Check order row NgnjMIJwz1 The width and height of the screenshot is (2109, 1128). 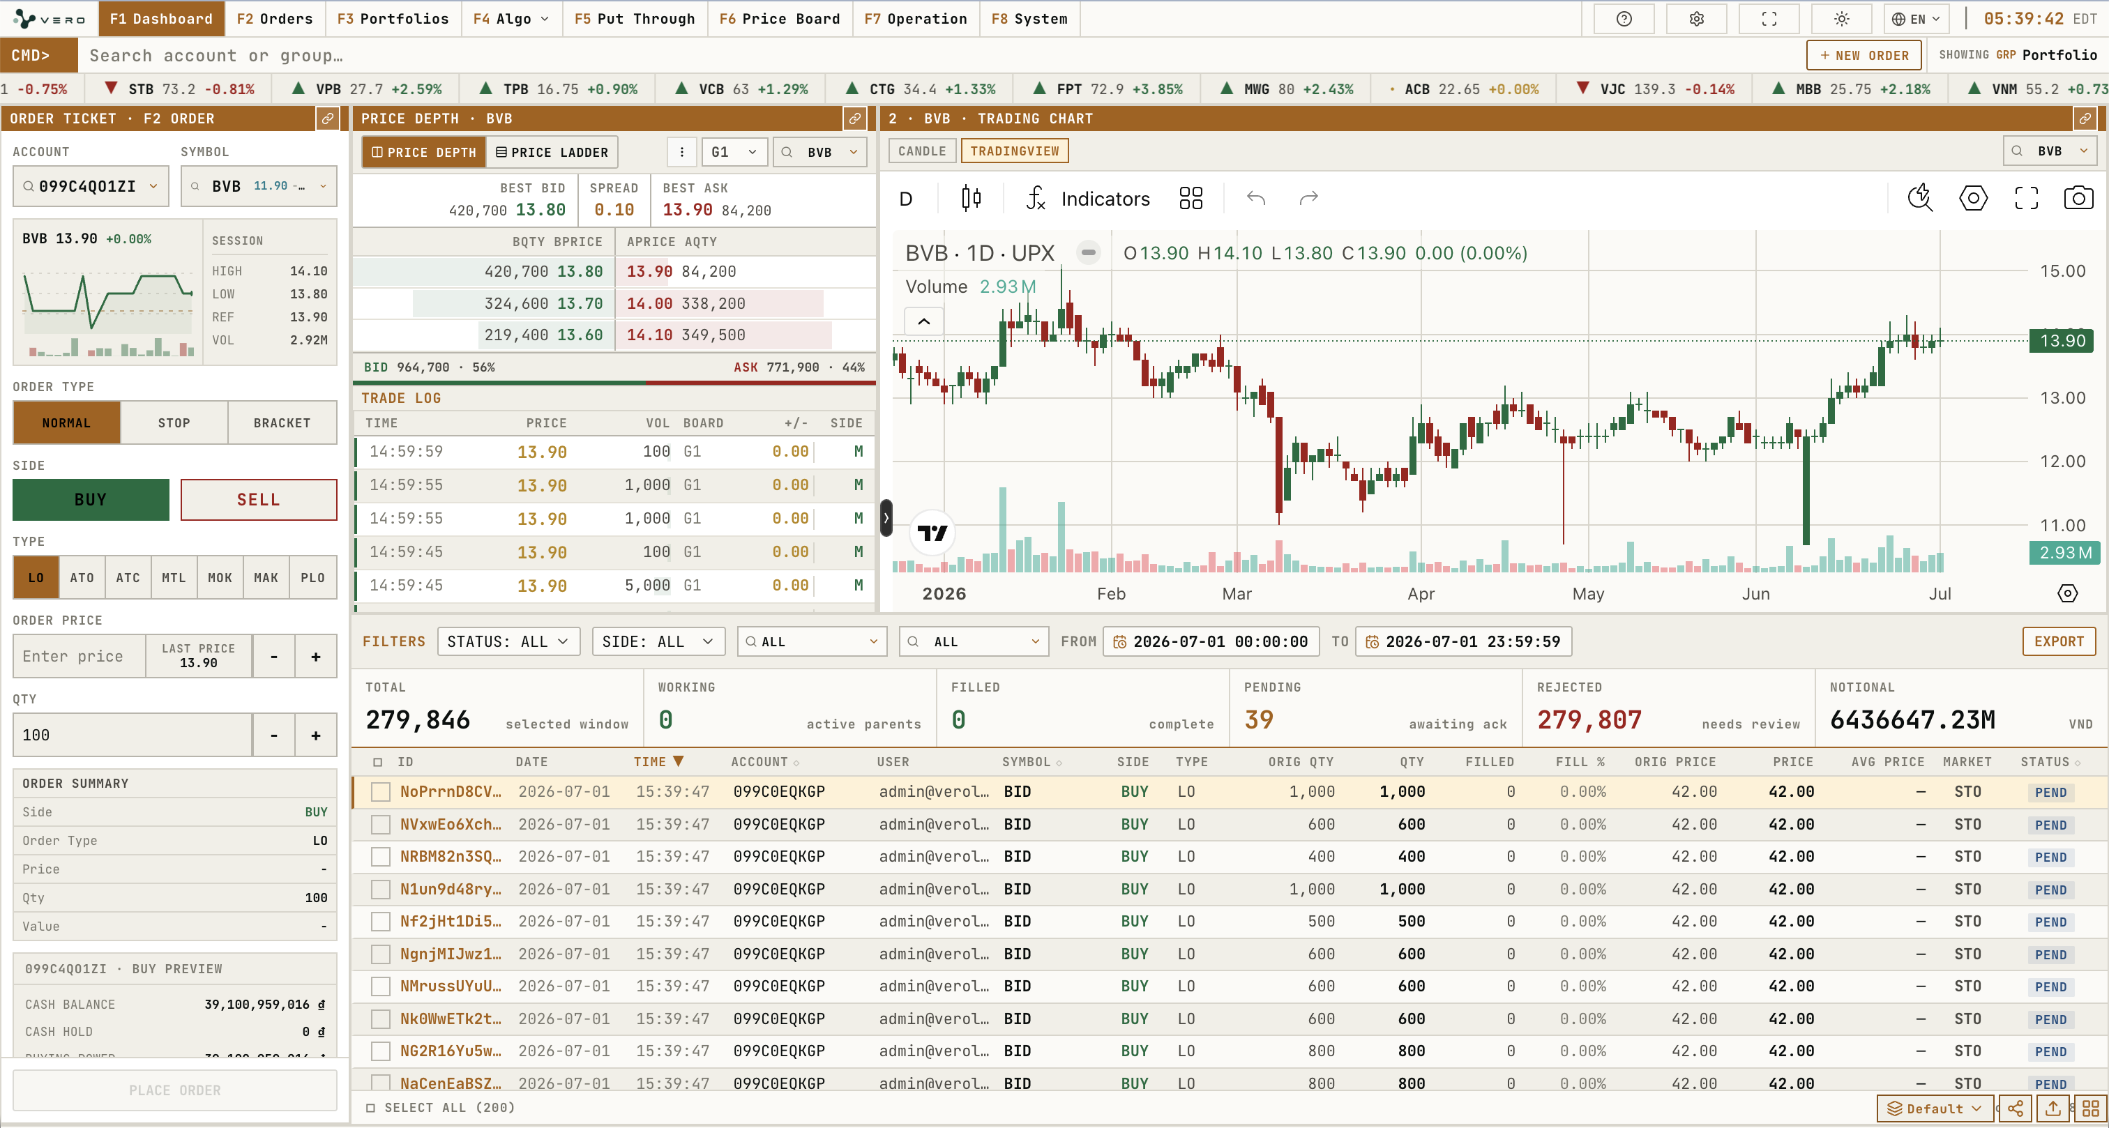(x=381, y=954)
